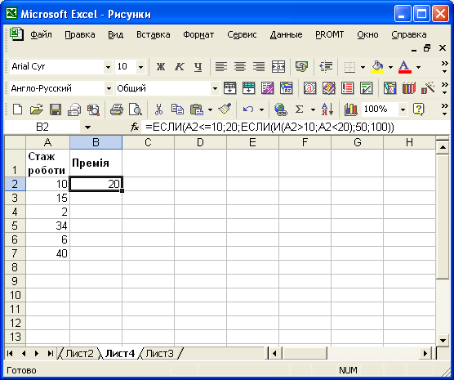
Task: Copy selection icon
Action: [x=177, y=110]
